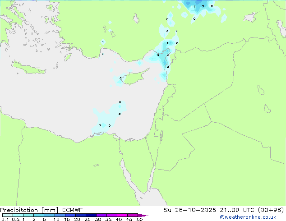
Task: Open the weatheronline.co.uk copyright link
Action: [x=248, y=217]
